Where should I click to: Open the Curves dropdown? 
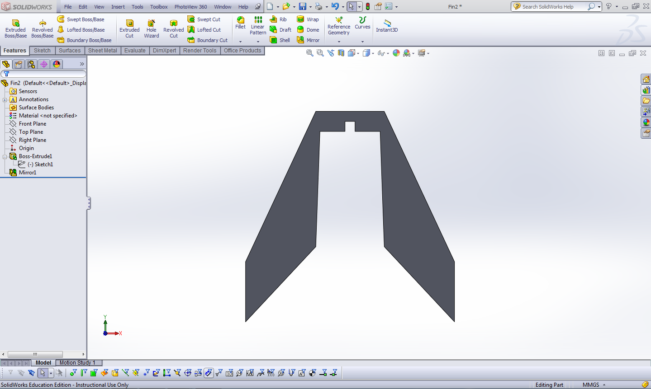click(x=362, y=42)
